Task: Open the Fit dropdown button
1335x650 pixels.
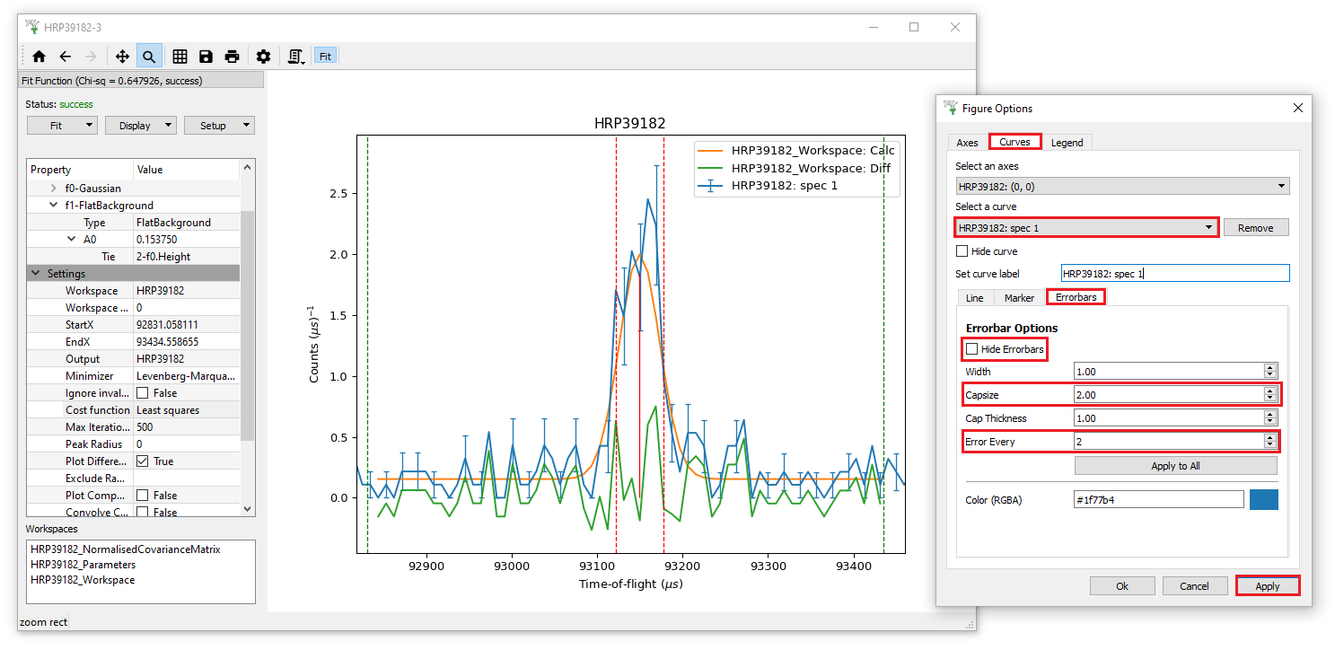Action: 62,126
